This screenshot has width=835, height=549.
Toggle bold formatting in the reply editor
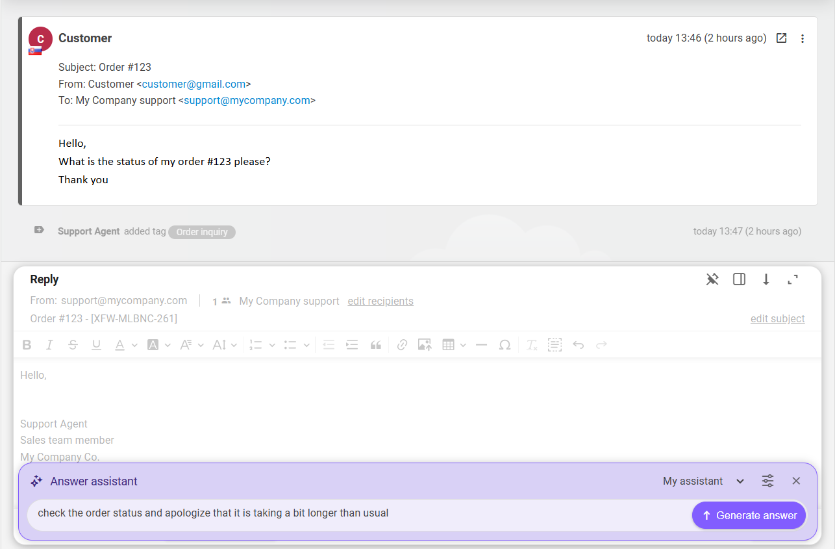[x=27, y=344]
